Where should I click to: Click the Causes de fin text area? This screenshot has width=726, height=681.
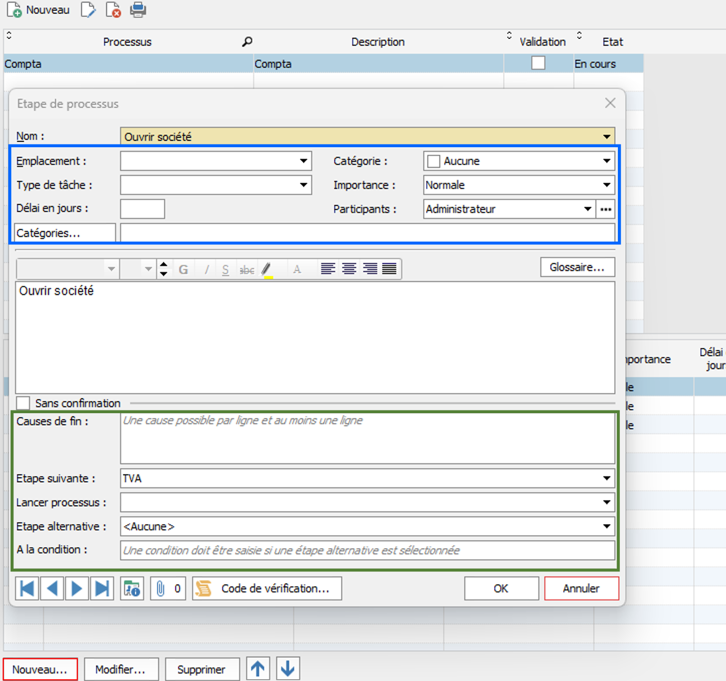tap(368, 439)
